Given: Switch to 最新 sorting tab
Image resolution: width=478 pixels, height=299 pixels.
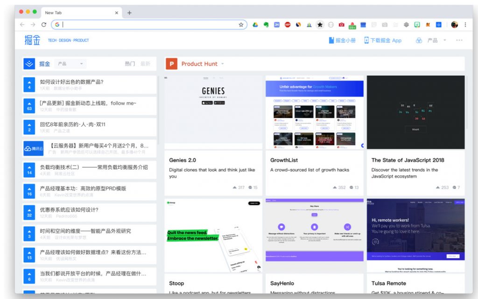Looking at the screenshot, I should tap(146, 63).
